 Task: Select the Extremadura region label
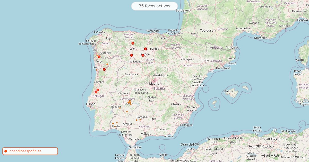click(128, 99)
